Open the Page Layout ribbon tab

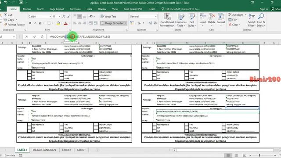57,9
